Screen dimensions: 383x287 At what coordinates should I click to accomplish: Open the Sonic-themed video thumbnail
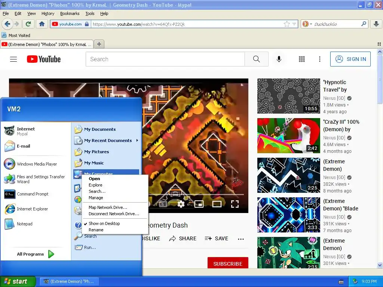(289, 253)
